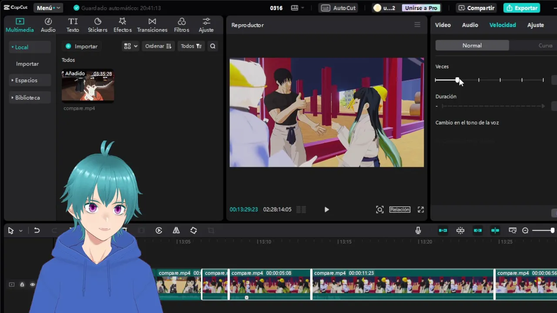The height and width of the screenshot is (313, 557).
Task: Open the Efectos panel
Action: (x=122, y=25)
